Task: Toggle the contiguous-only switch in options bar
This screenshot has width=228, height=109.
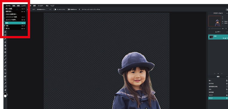Action: click(68, 10)
